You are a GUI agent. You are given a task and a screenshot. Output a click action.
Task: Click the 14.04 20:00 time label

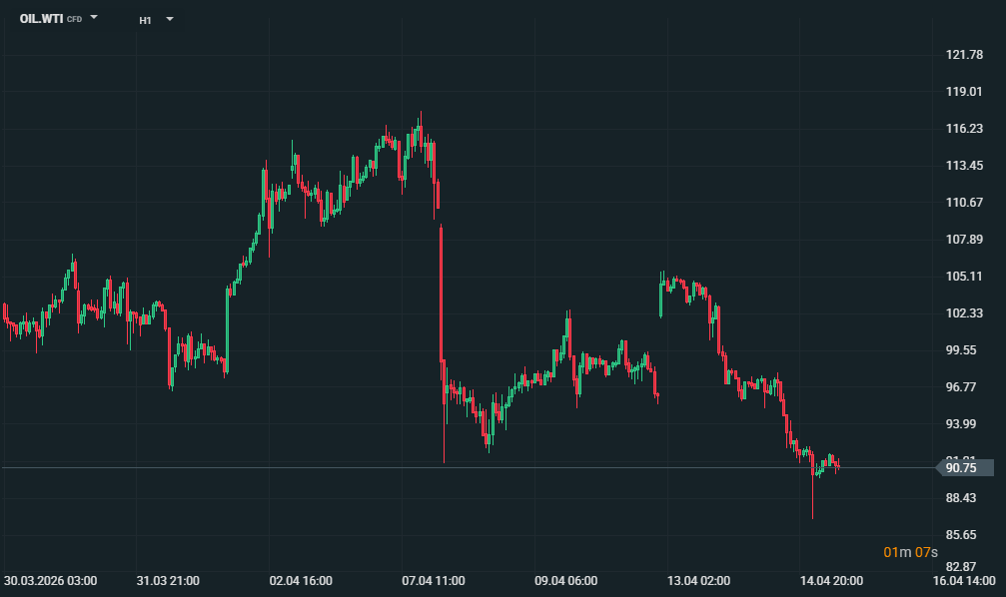tap(832, 580)
